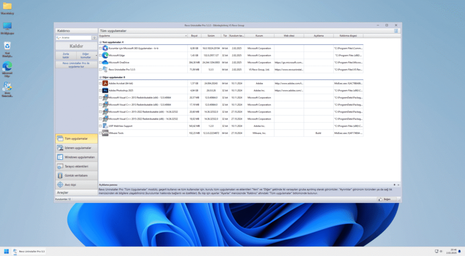Click the VMware, Inc. company cell
The height and width of the screenshot is (256, 465).
259,133
